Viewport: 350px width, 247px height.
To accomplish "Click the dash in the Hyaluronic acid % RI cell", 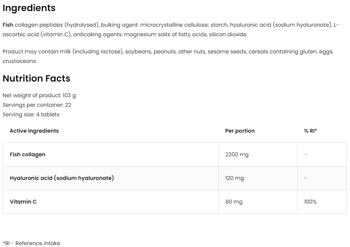I will pyautogui.click(x=306, y=178).
